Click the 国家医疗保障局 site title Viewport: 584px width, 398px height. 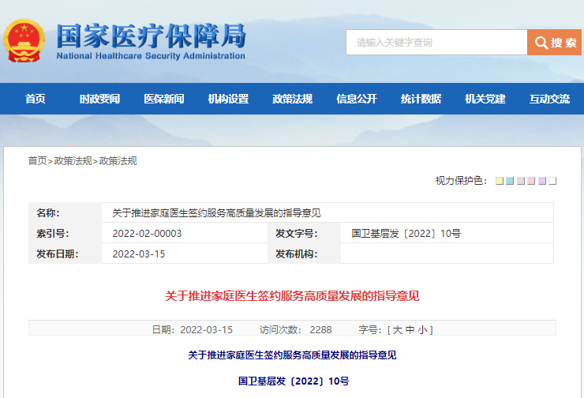point(151,36)
